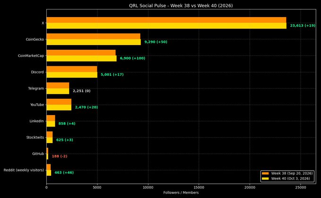The height and width of the screenshot is (198, 321).
Task: Select the 'Stocktwits' axis label
Action: coord(35,137)
